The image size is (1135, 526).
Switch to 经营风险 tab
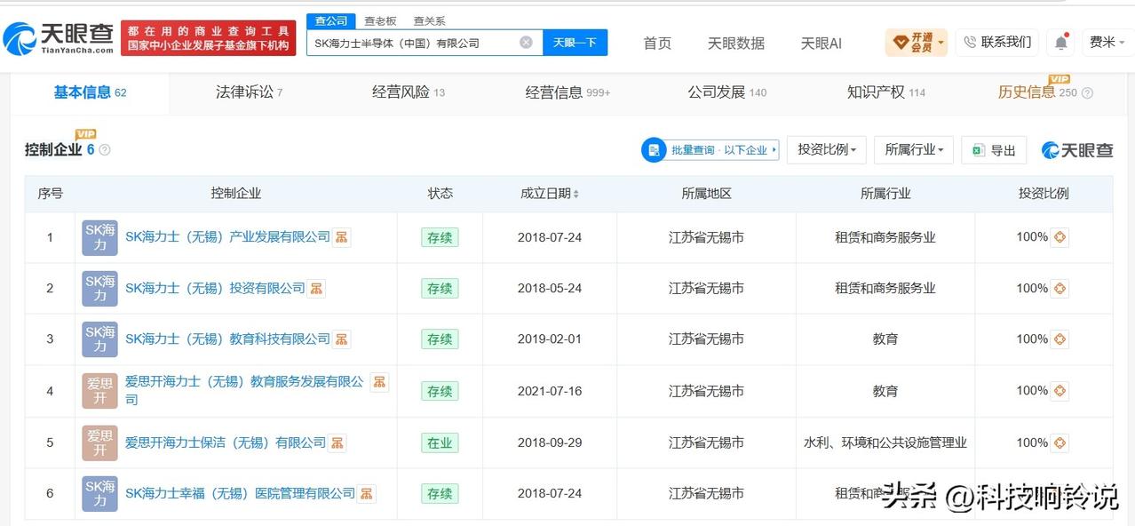click(x=409, y=92)
